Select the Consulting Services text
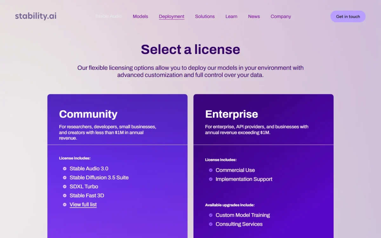 pos(239,224)
